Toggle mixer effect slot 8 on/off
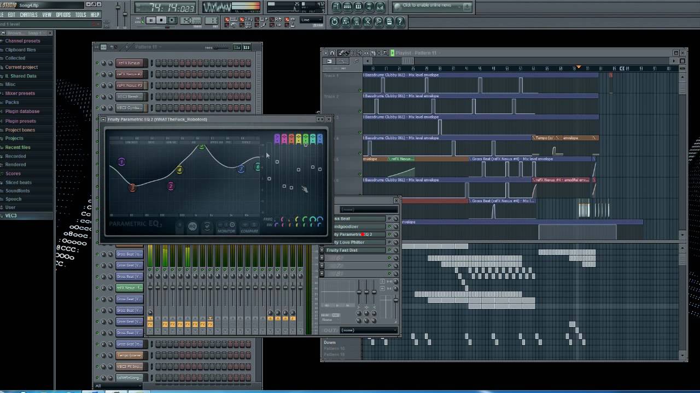The width and height of the screenshot is (700, 393). tap(389, 273)
